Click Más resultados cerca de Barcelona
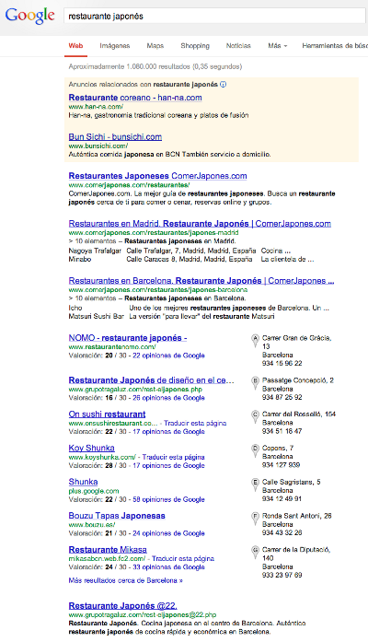This screenshot has width=368, height=642. 125,580
